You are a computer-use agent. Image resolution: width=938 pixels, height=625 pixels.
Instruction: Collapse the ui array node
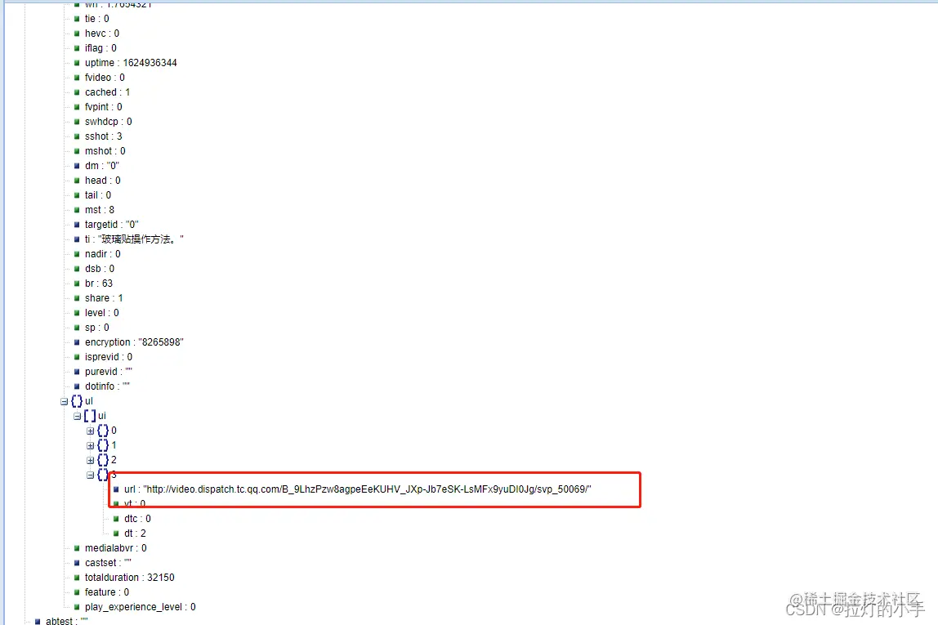click(x=77, y=417)
